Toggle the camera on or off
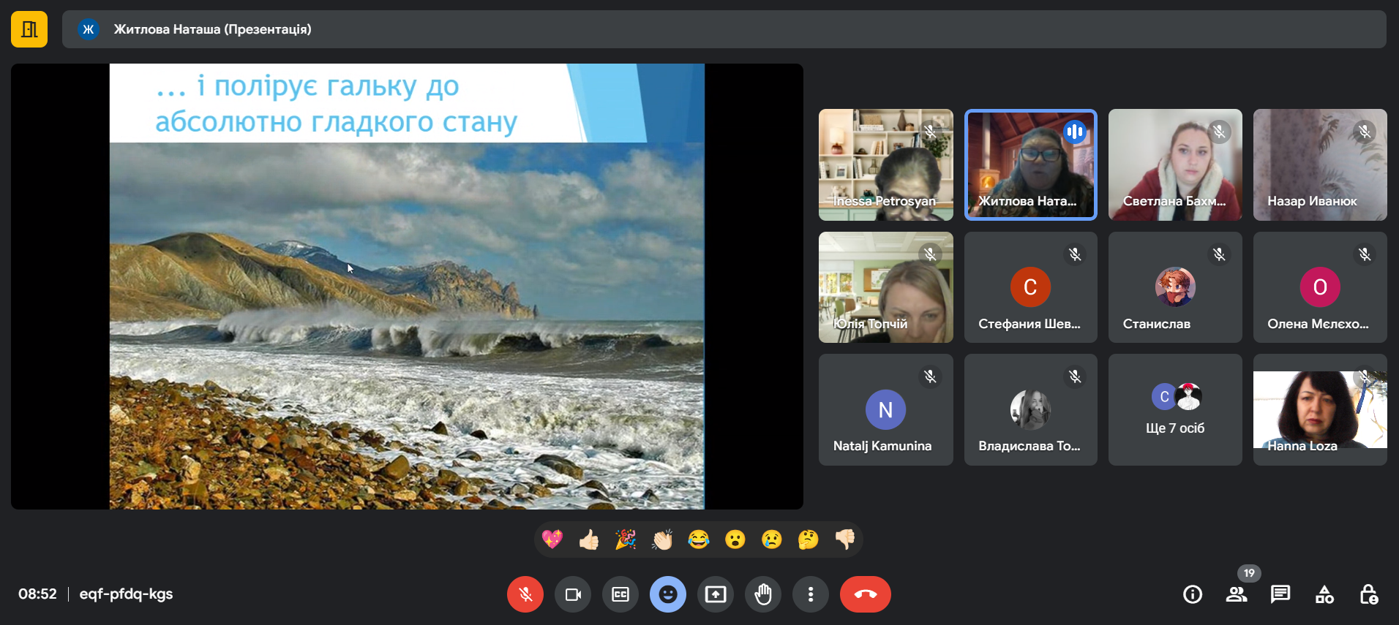The image size is (1399, 625). (x=572, y=594)
